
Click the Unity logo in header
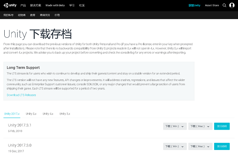[x=10, y=5]
